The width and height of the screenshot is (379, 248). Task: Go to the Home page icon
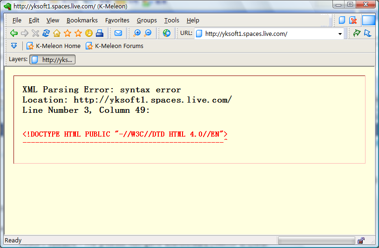pos(57,33)
